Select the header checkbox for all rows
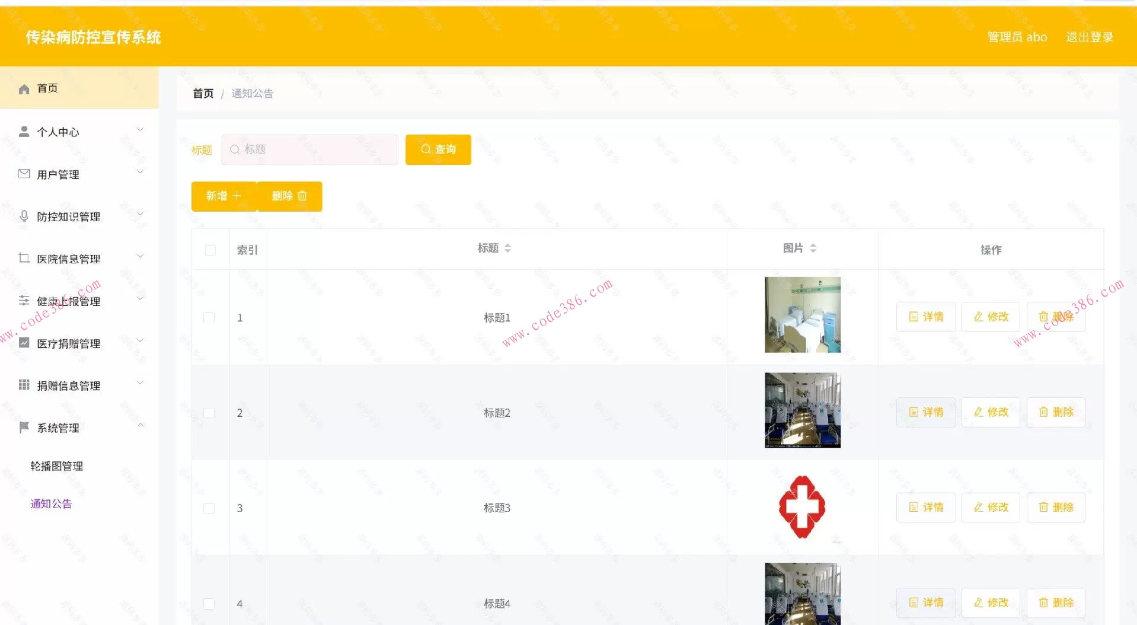Viewport: 1137px width, 625px height. tap(210, 250)
